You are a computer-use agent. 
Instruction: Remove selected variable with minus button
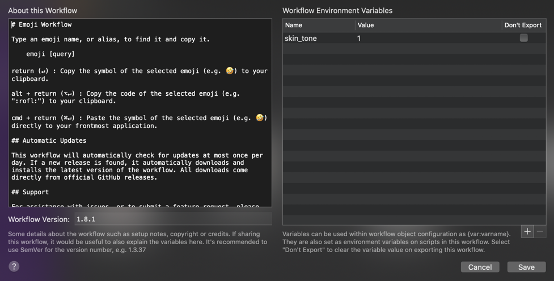[x=540, y=232]
